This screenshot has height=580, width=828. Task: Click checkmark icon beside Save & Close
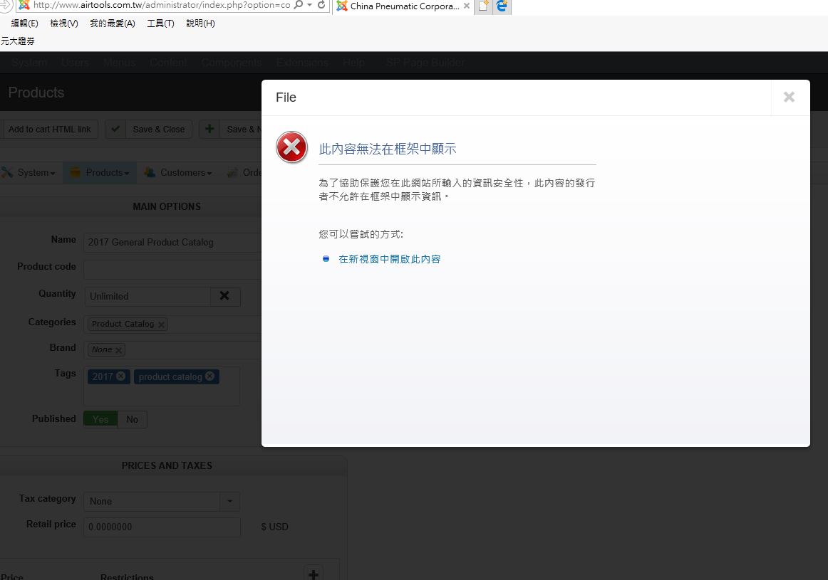coord(115,130)
